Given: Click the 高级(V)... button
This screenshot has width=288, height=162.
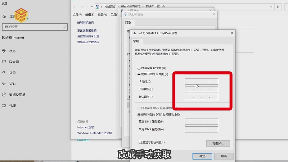Looking at the screenshot, I should pos(218,143).
